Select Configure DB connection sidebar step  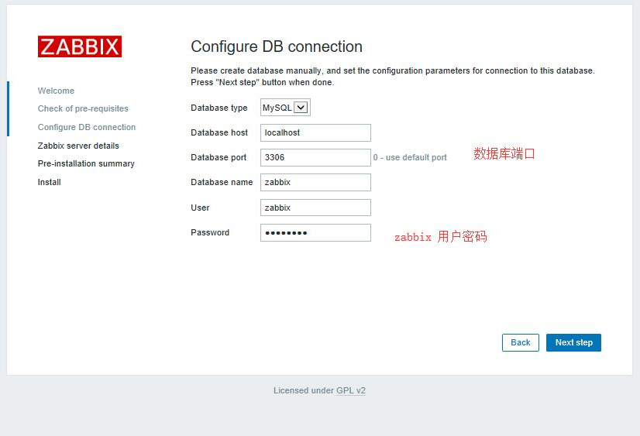[87, 127]
